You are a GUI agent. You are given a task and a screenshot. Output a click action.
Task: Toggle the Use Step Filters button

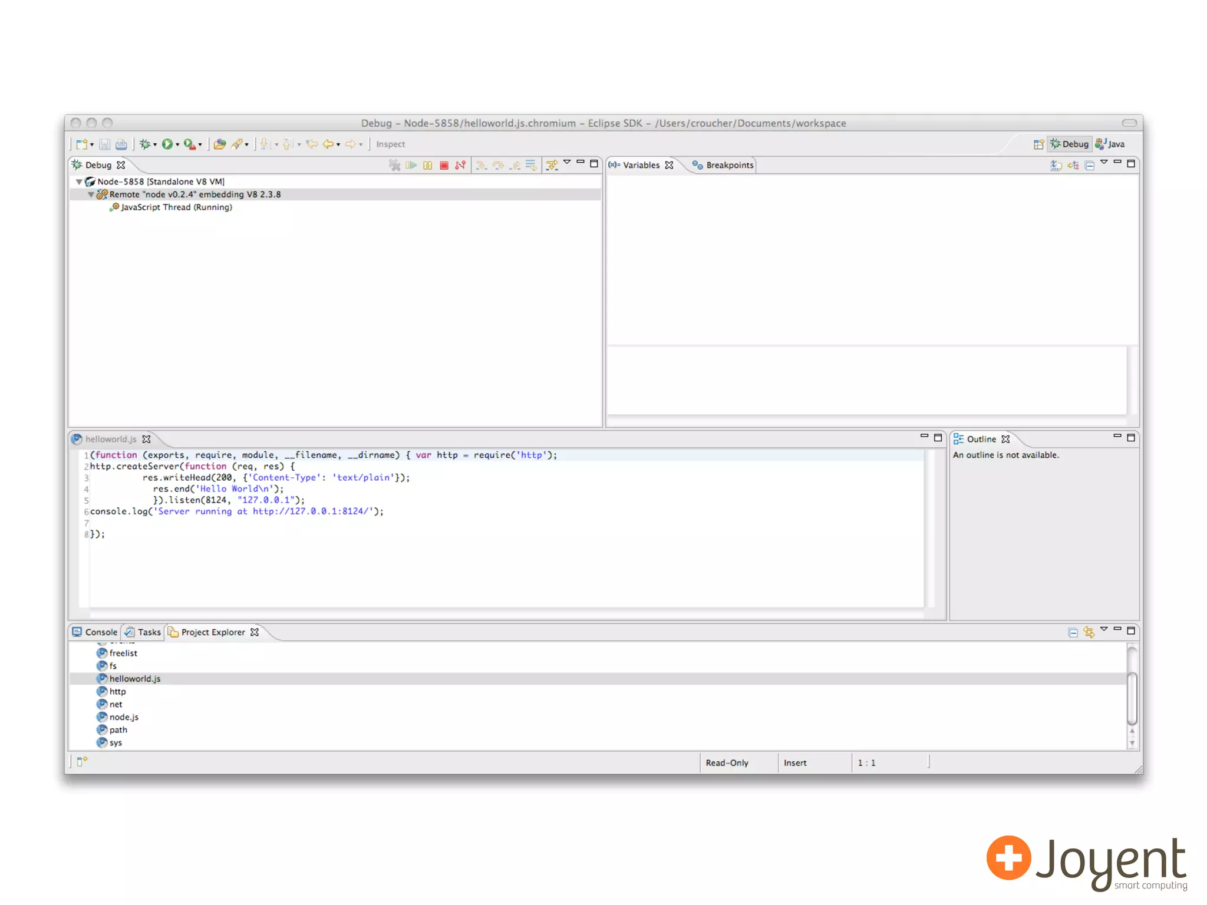(552, 166)
